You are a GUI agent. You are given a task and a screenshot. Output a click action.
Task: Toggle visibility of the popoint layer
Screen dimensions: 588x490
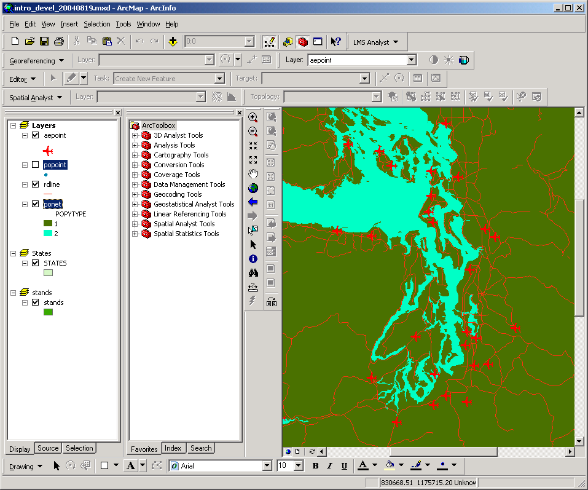(x=35, y=165)
